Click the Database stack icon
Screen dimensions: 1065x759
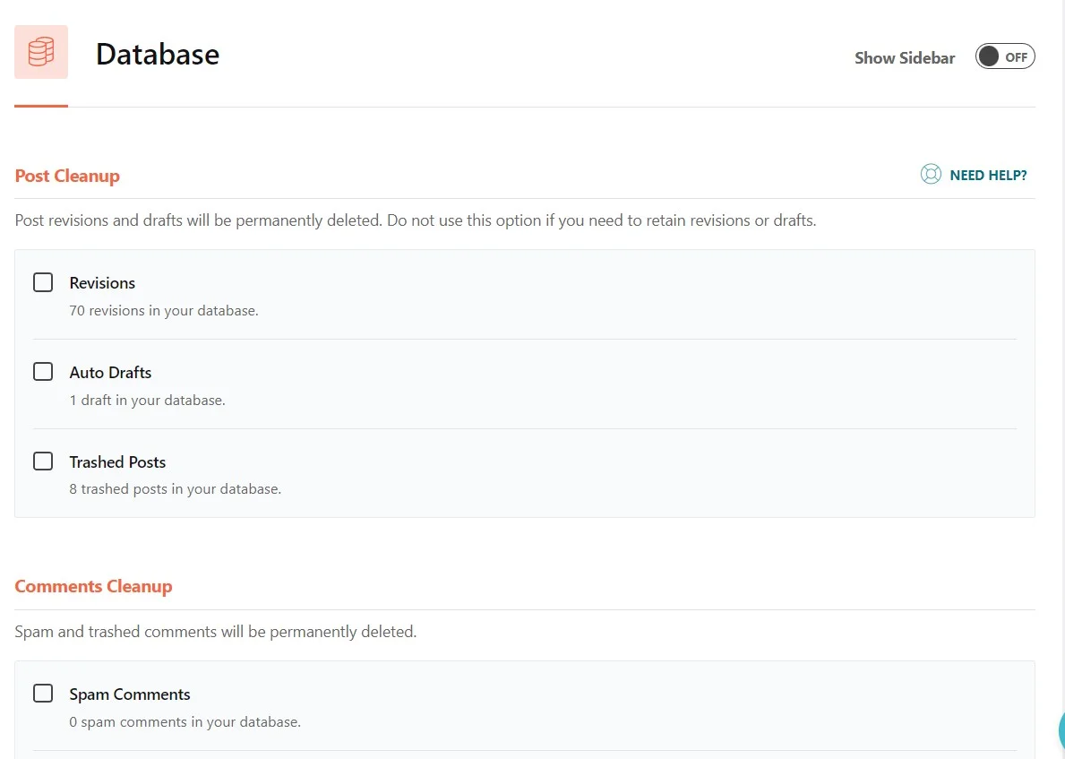tap(40, 52)
